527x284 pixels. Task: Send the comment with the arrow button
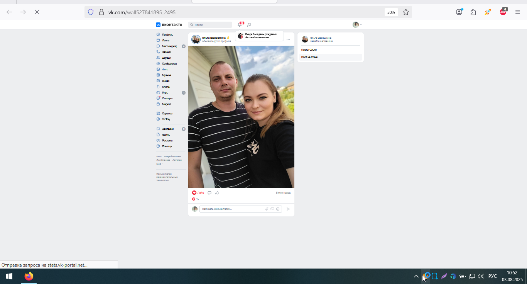coord(288,209)
